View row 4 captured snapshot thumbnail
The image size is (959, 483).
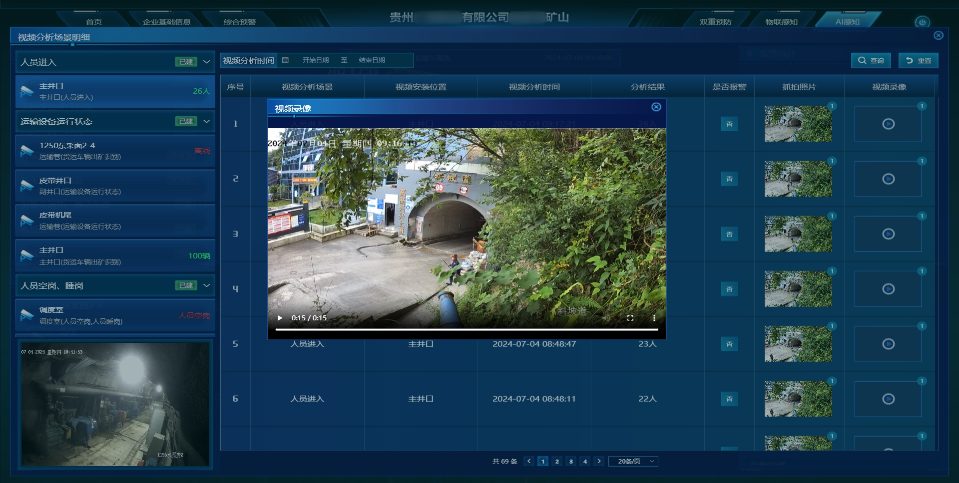point(798,288)
